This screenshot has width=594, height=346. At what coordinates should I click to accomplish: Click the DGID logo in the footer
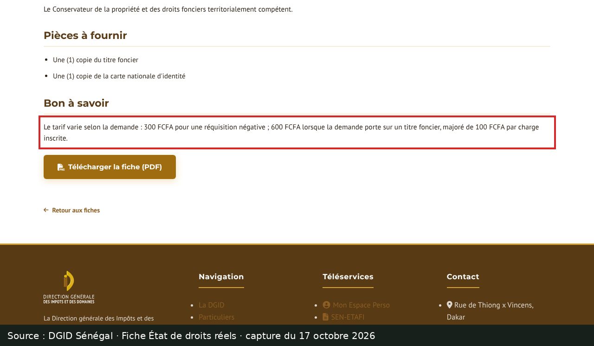coord(69,287)
